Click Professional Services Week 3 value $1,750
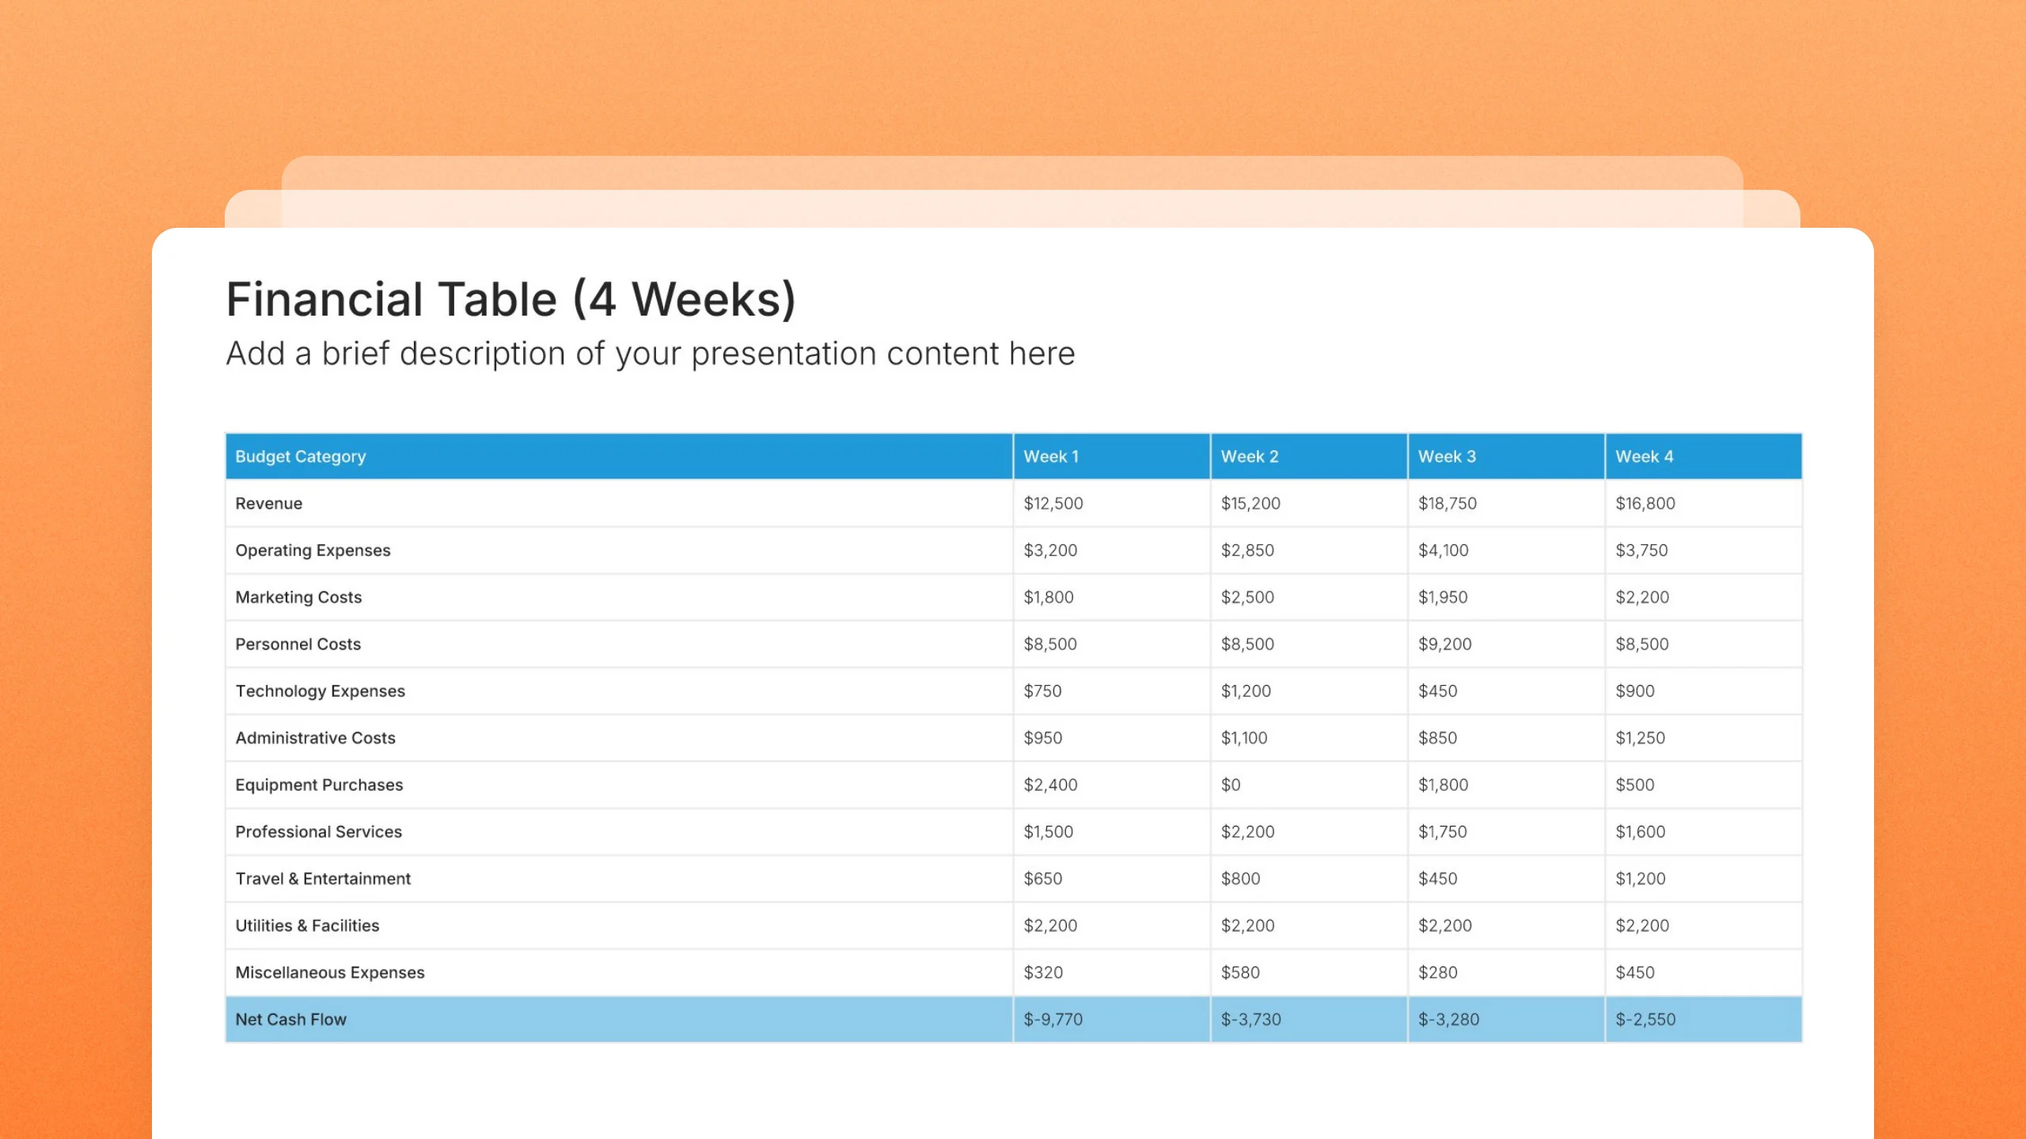This screenshot has height=1139, width=2026. tap(1442, 831)
